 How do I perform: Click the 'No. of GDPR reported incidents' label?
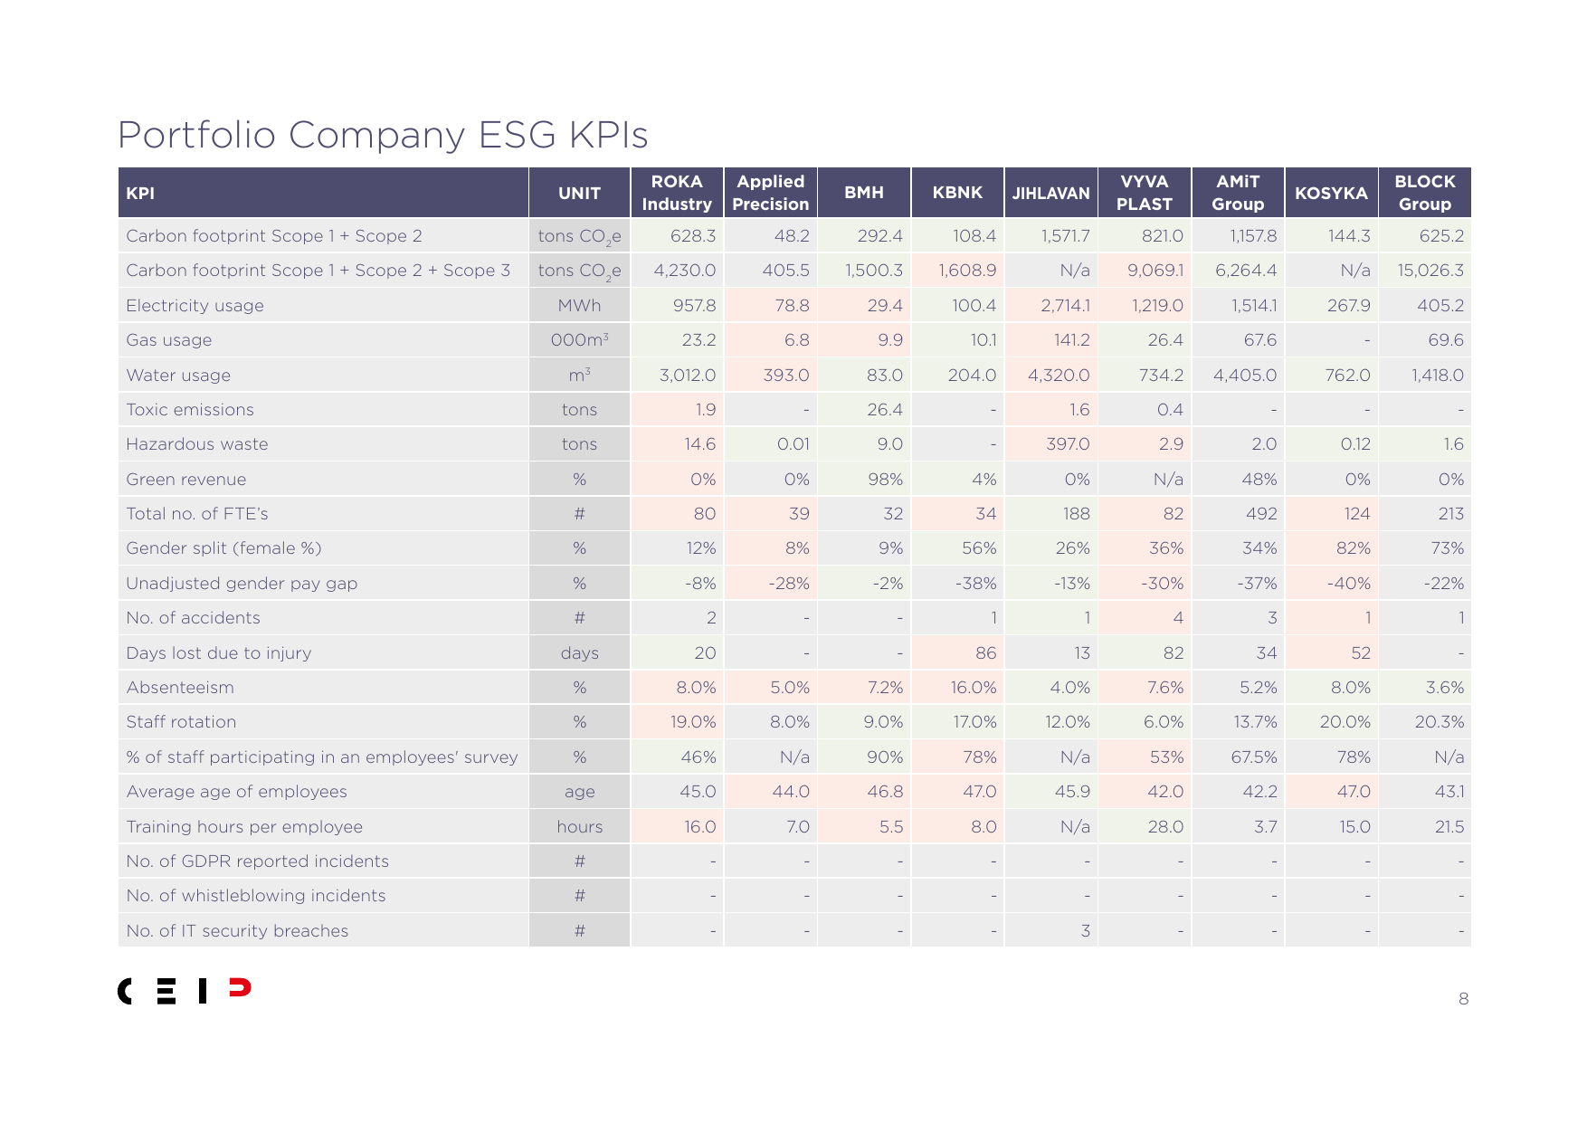(x=258, y=861)
